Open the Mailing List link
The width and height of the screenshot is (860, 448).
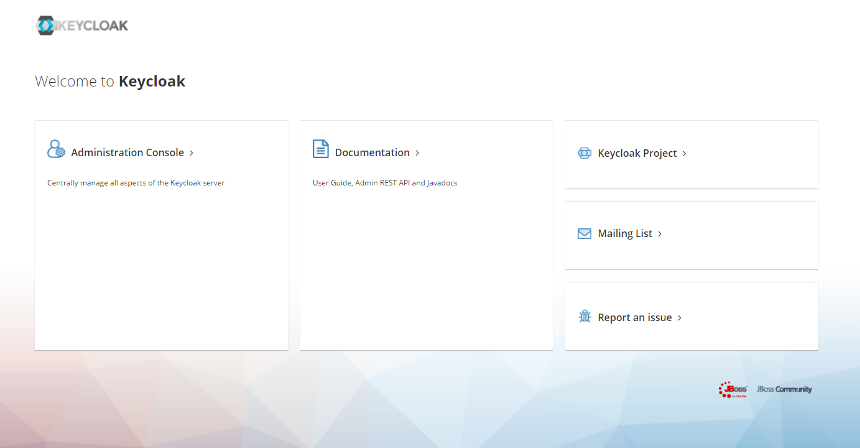click(625, 233)
